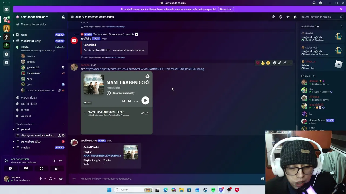Toggle the member list visibility

click(x=295, y=17)
